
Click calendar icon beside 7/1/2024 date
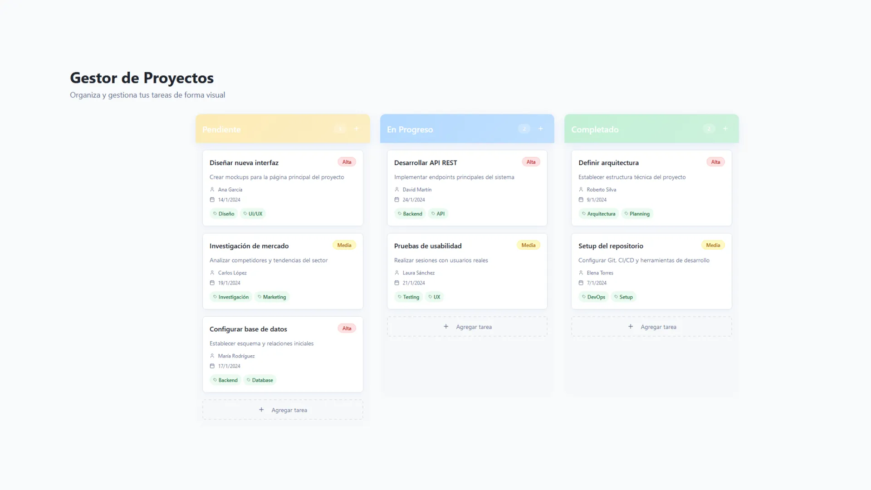581,283
